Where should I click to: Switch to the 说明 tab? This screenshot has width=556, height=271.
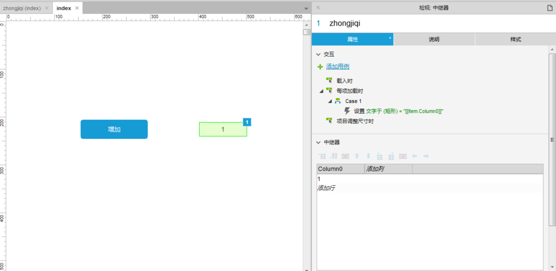click(434, 39)
